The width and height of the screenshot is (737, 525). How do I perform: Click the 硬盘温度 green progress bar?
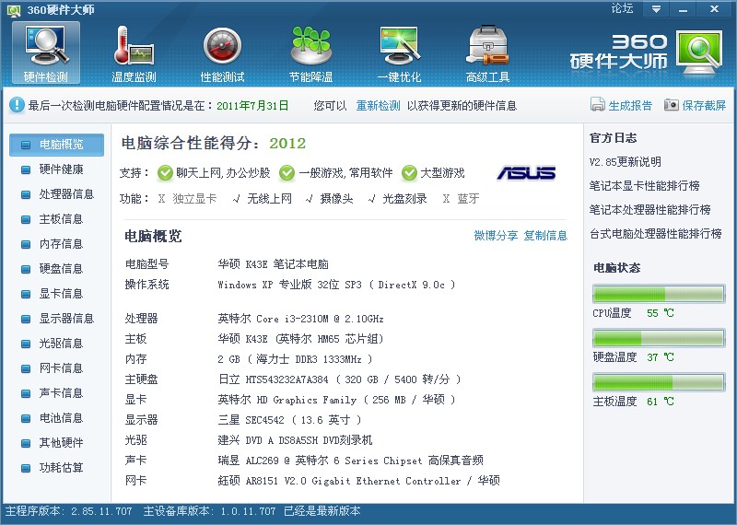(659, 338)
